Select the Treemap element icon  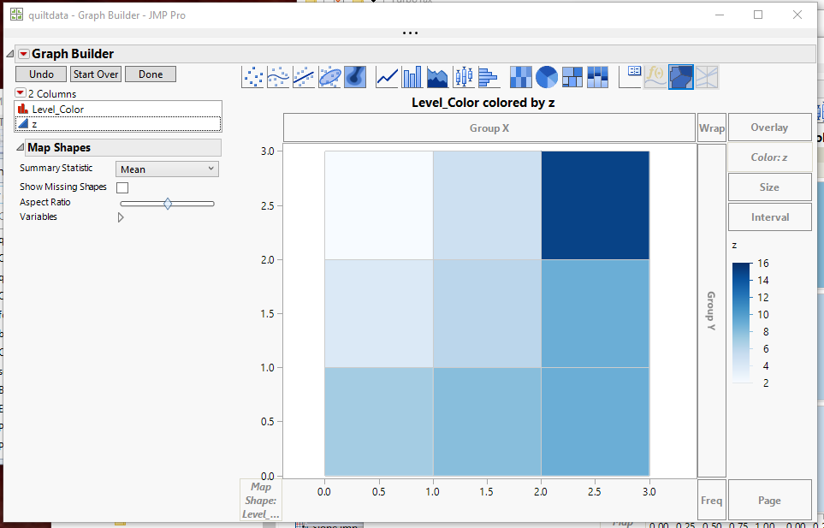click(x=572, y=77)
